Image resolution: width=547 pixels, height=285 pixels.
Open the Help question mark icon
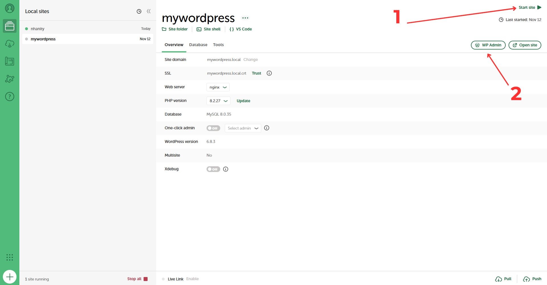10,97
